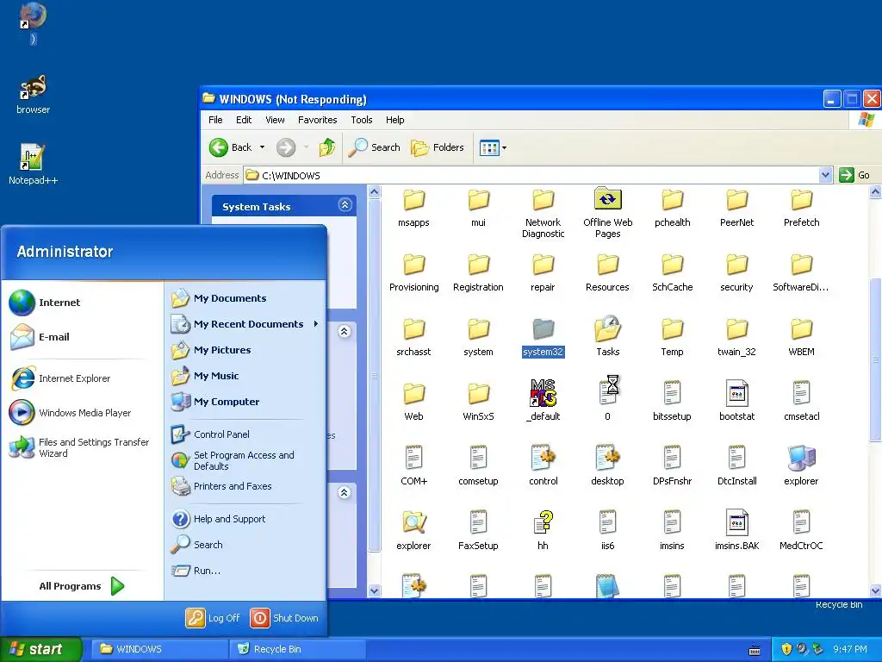The image size is (882, 662).
Task: Select the desktop settings file icon
Action: click(x=607, y=458)
